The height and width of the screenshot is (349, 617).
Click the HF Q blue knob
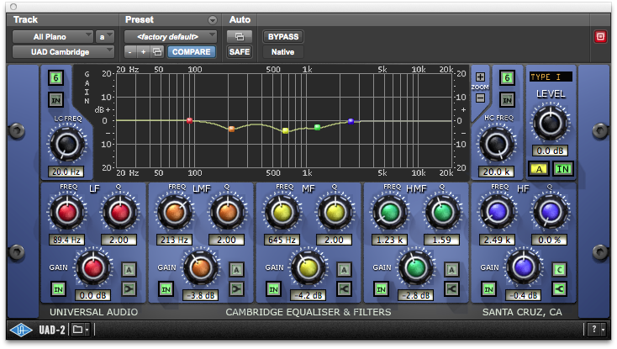point(550,213)
